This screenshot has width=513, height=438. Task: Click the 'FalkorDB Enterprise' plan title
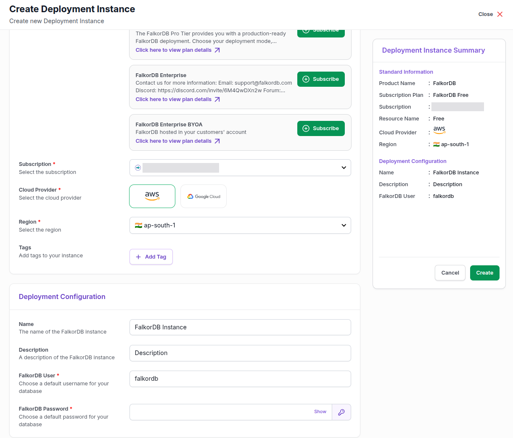(161, 75)
